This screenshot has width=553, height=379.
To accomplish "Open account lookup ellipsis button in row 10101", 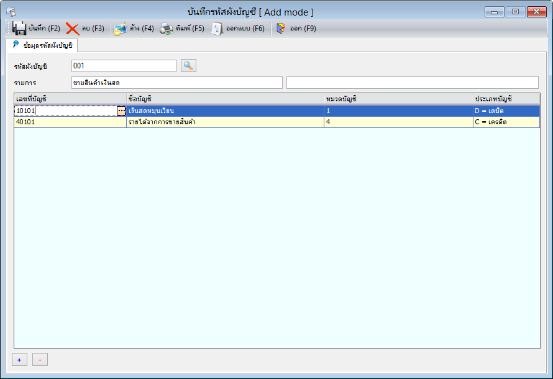I will coord(121,111).
